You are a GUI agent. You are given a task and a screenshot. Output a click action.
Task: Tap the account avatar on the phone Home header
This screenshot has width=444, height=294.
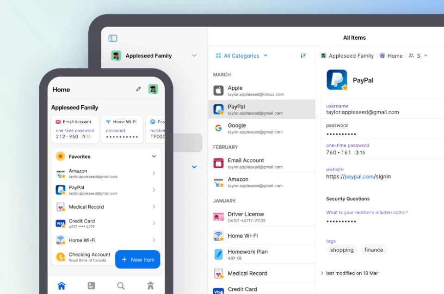pos(153,90)
